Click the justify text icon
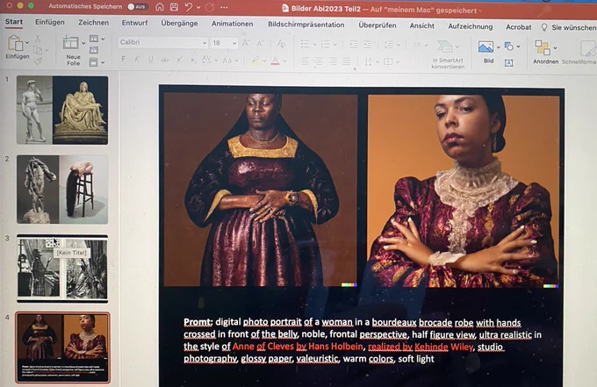This screenshot has height=387, width=597. 347,61
